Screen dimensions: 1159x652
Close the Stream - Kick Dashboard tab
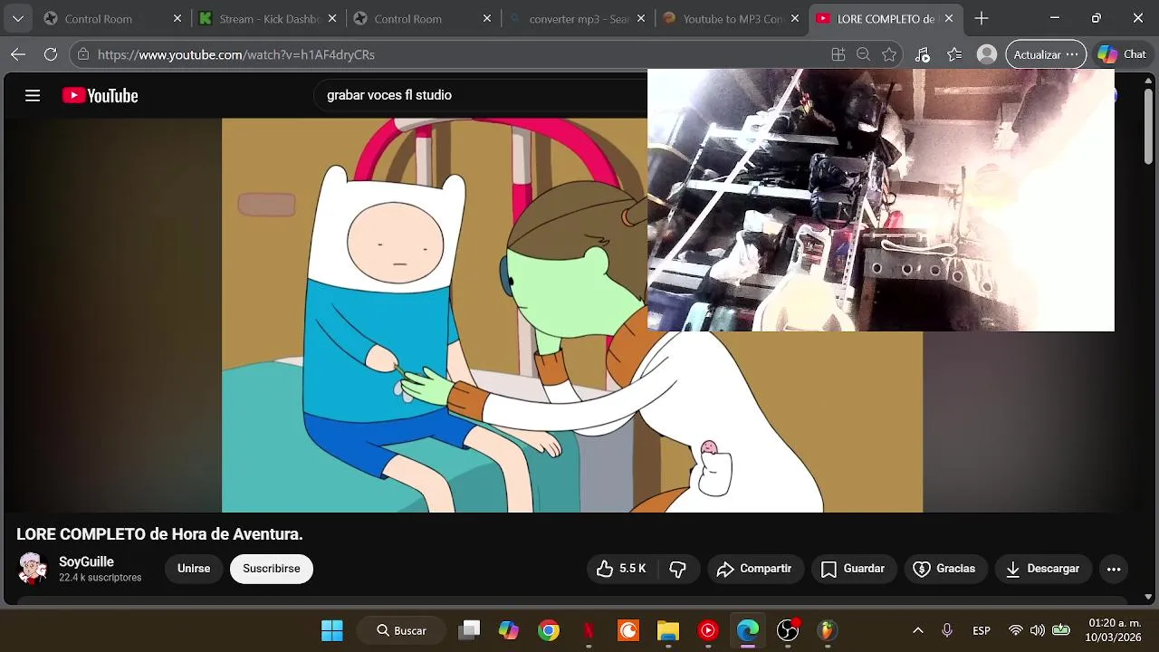tap(332, 18)
